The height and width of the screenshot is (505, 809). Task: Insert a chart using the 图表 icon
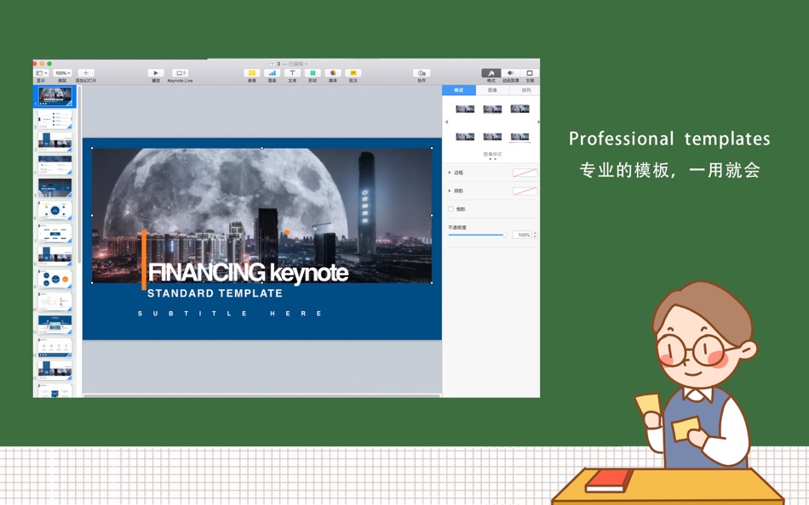[x=272, y=73]
